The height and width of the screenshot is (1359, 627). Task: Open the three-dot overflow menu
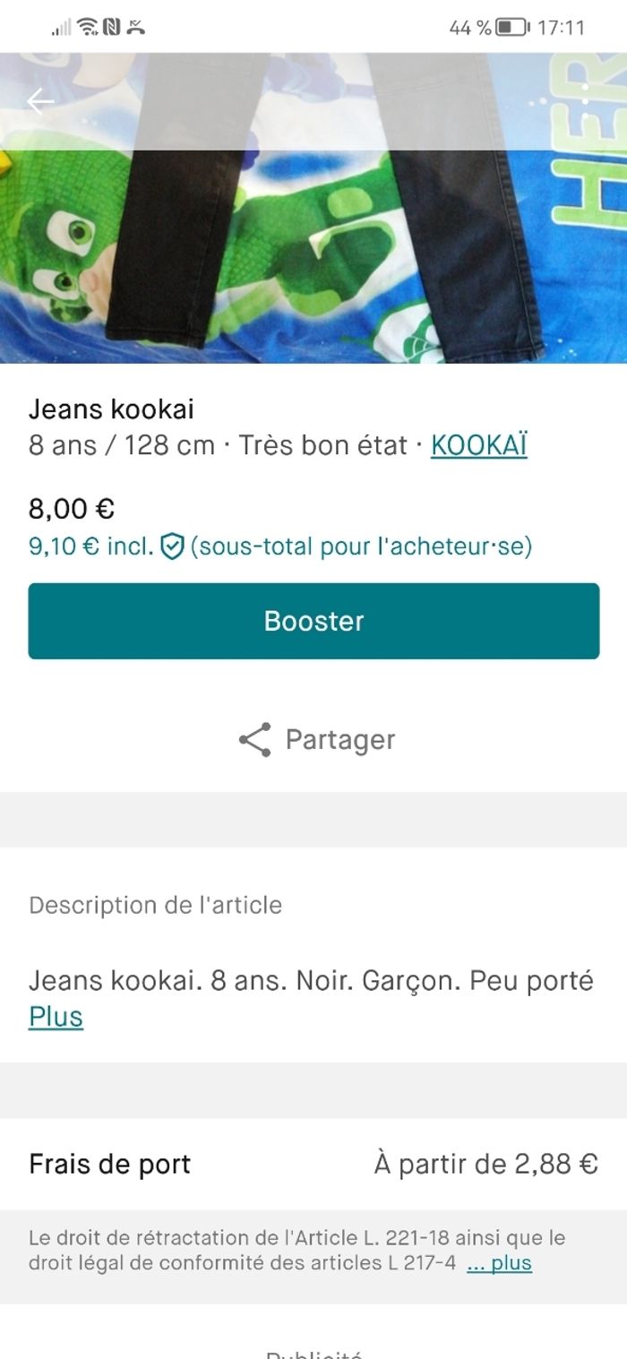click(585, 101)
